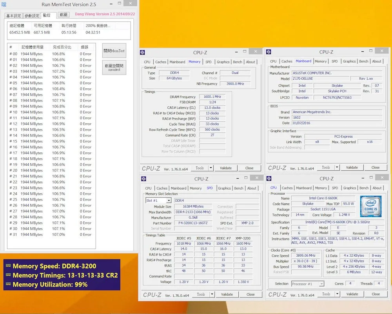Click the CPU-Z icon in the Memory window title bar
The image size is (392, 314).
(x=143, y=52)
